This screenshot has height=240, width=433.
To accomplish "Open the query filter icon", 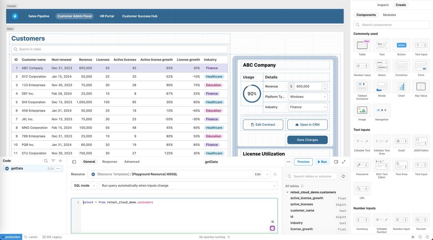I will click(53, 161).
